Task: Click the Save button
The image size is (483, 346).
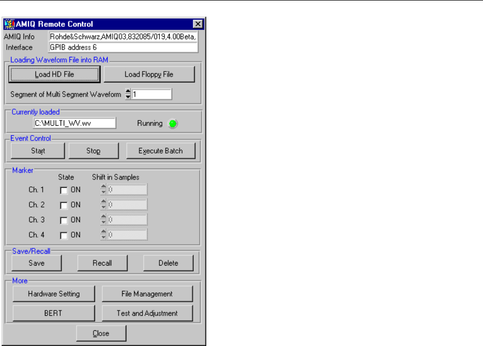Action: [x=37, y=263]
